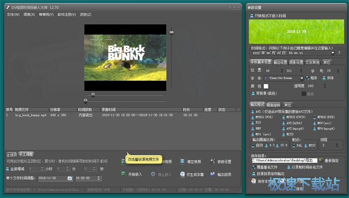Click the 保存目录 path input field

[x=284, y=160]
